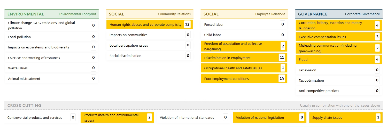
Task: Click Occupational health and safety issues row
Action: click(x=244, y=68)
